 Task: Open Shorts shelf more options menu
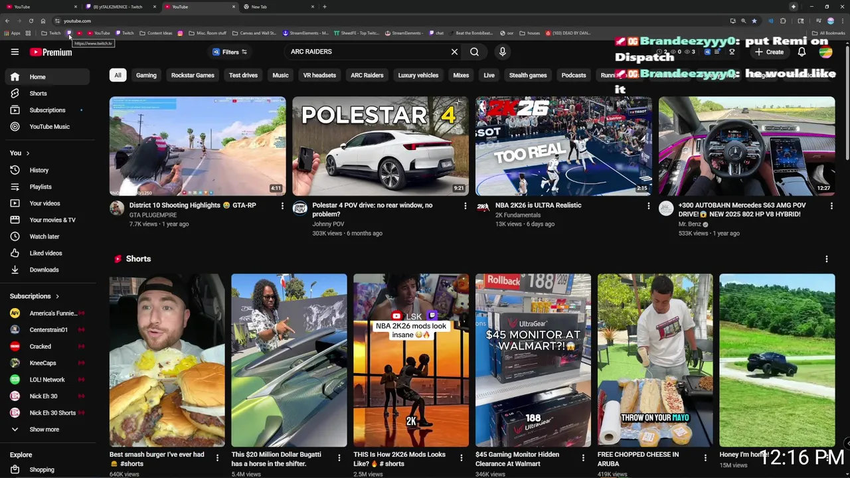[826, 259]
